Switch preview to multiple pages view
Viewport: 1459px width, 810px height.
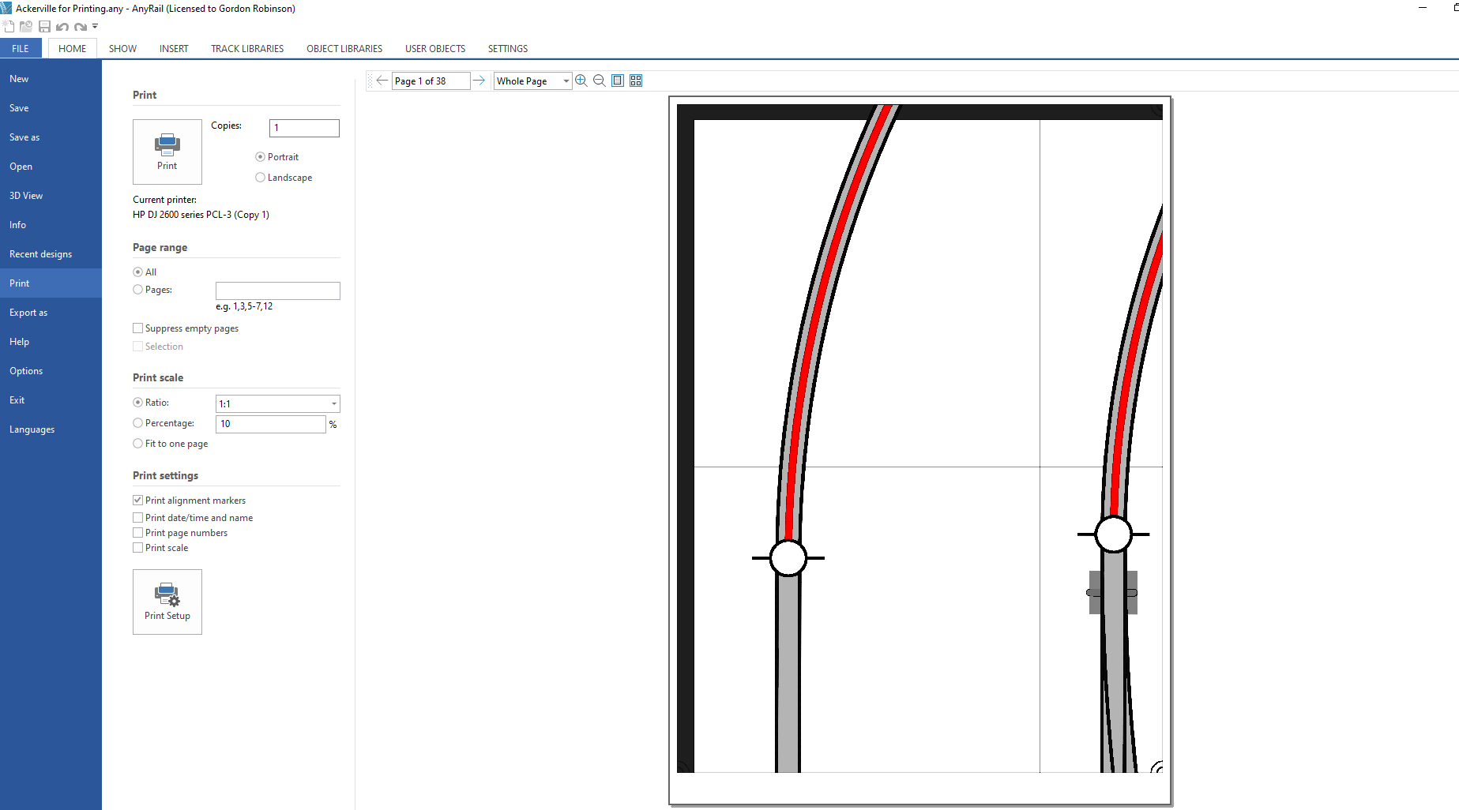point(636,81)
